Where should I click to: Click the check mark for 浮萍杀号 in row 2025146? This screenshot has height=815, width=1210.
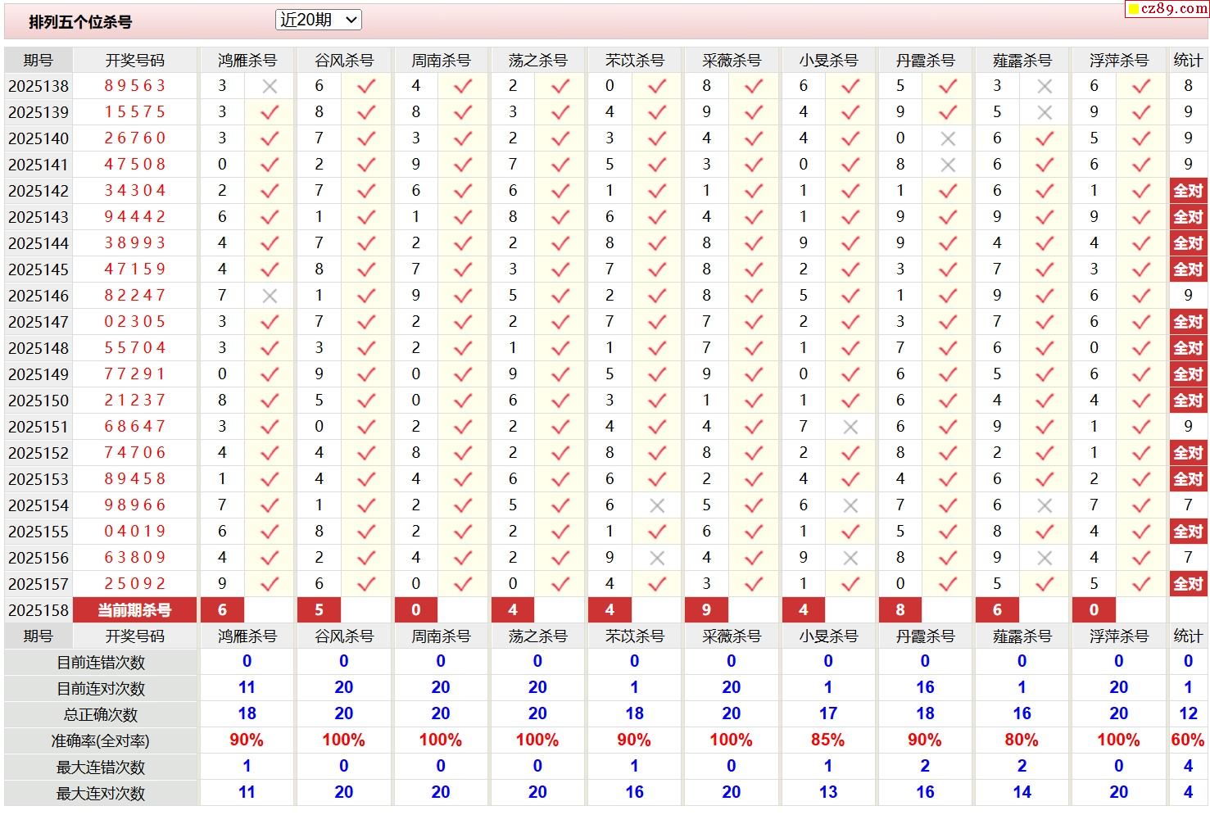(x=1141, y=296)
